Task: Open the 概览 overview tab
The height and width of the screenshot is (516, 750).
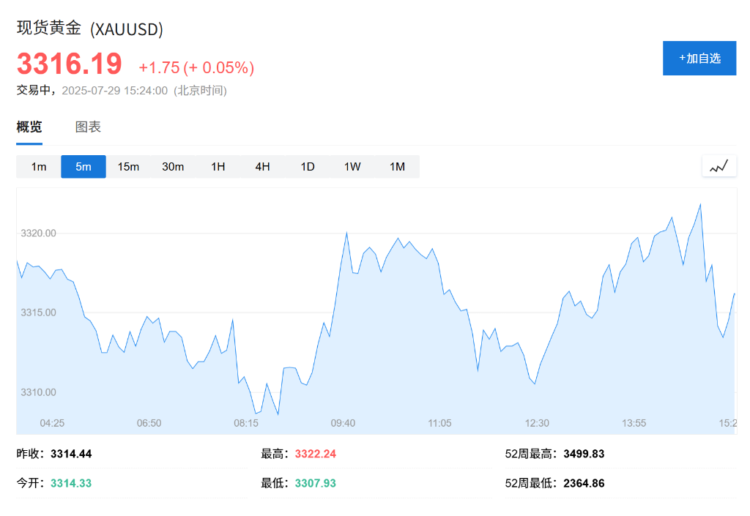Action: coord(29,127)
